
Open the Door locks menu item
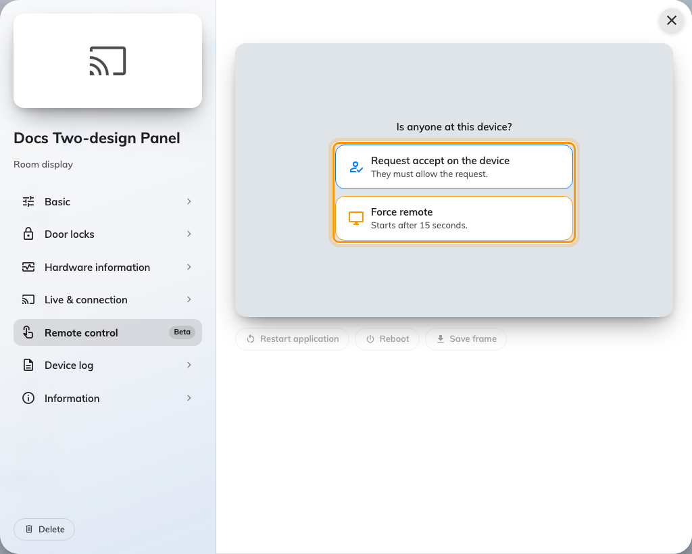pos(107,234)
